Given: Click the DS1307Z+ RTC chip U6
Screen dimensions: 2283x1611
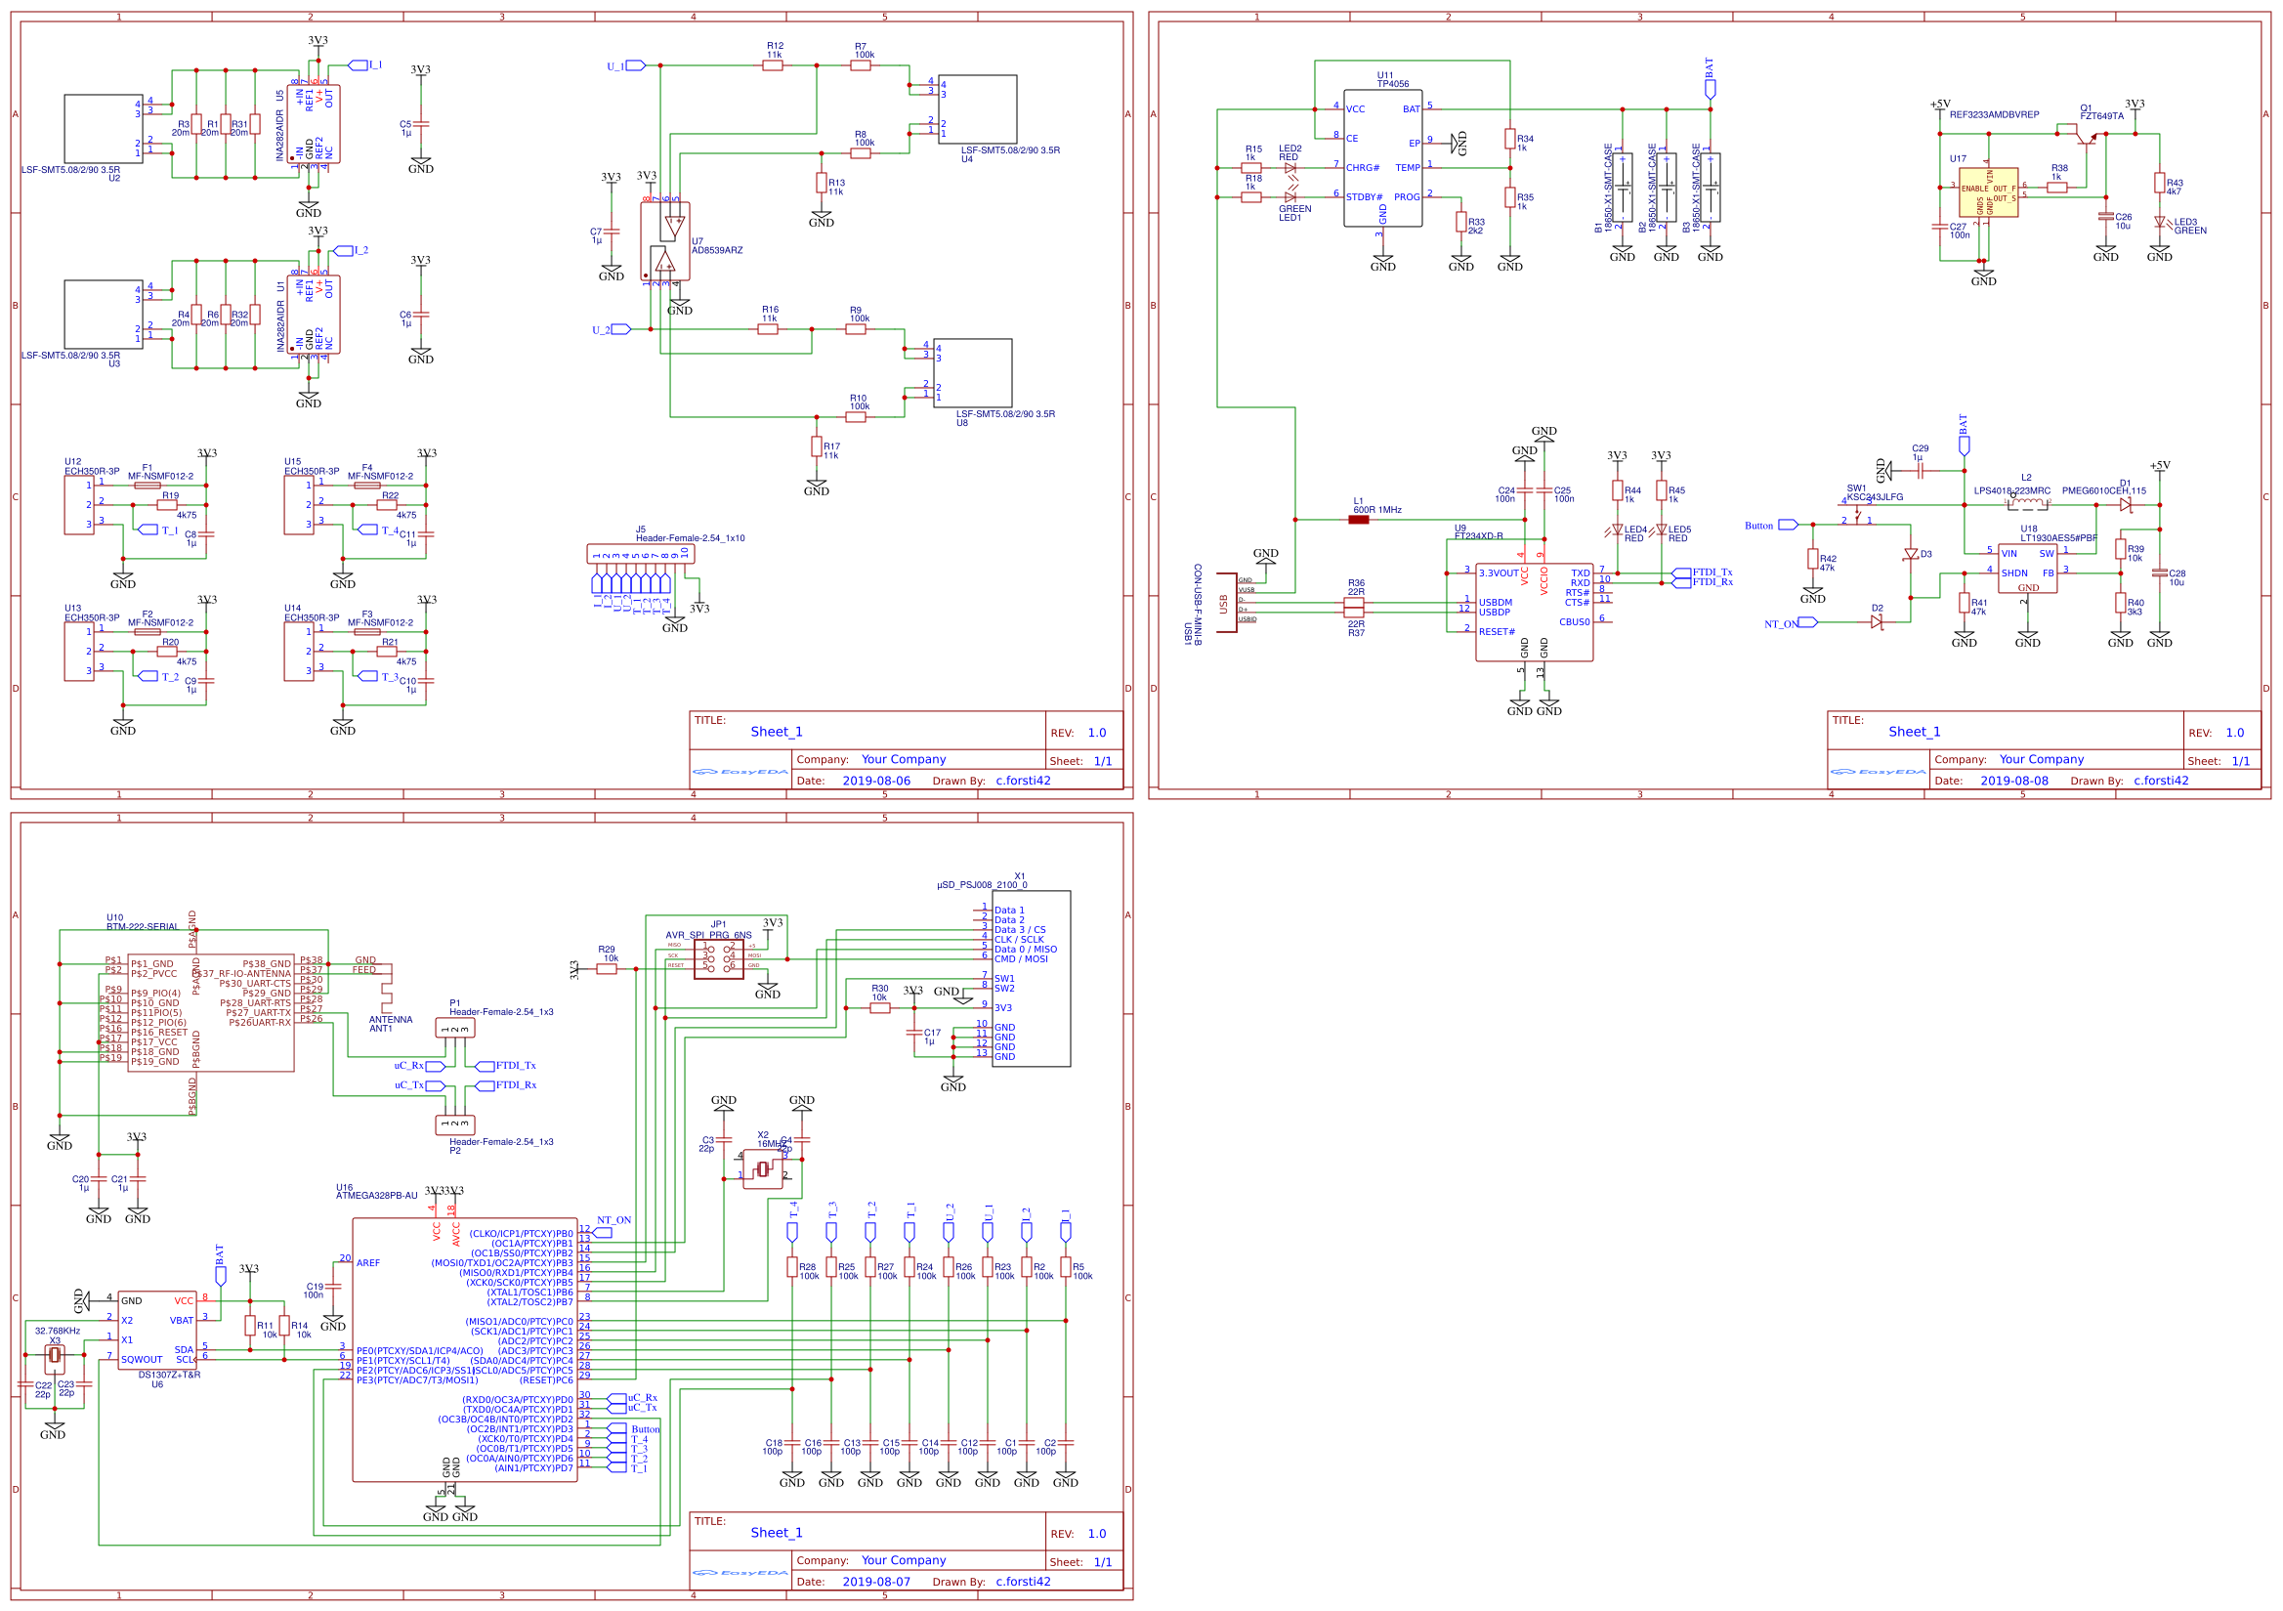Looking at the screenshot, I should 156,1330.
